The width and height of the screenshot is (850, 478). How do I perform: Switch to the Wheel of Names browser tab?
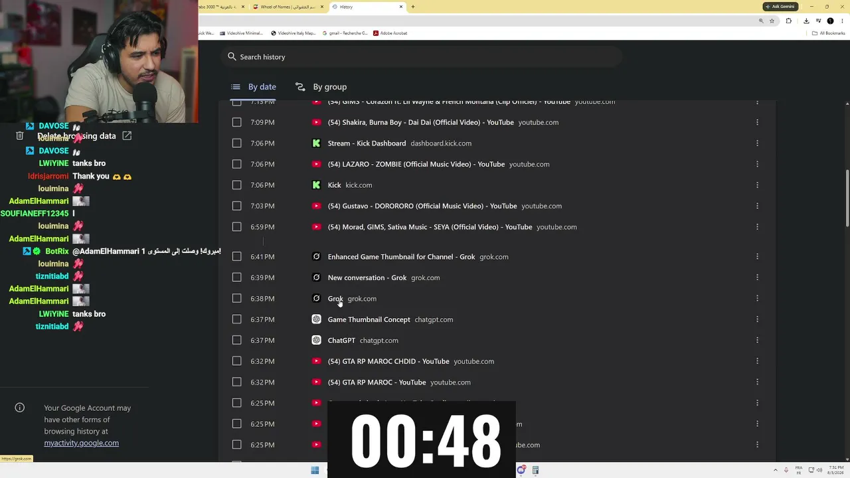(288, 7)
